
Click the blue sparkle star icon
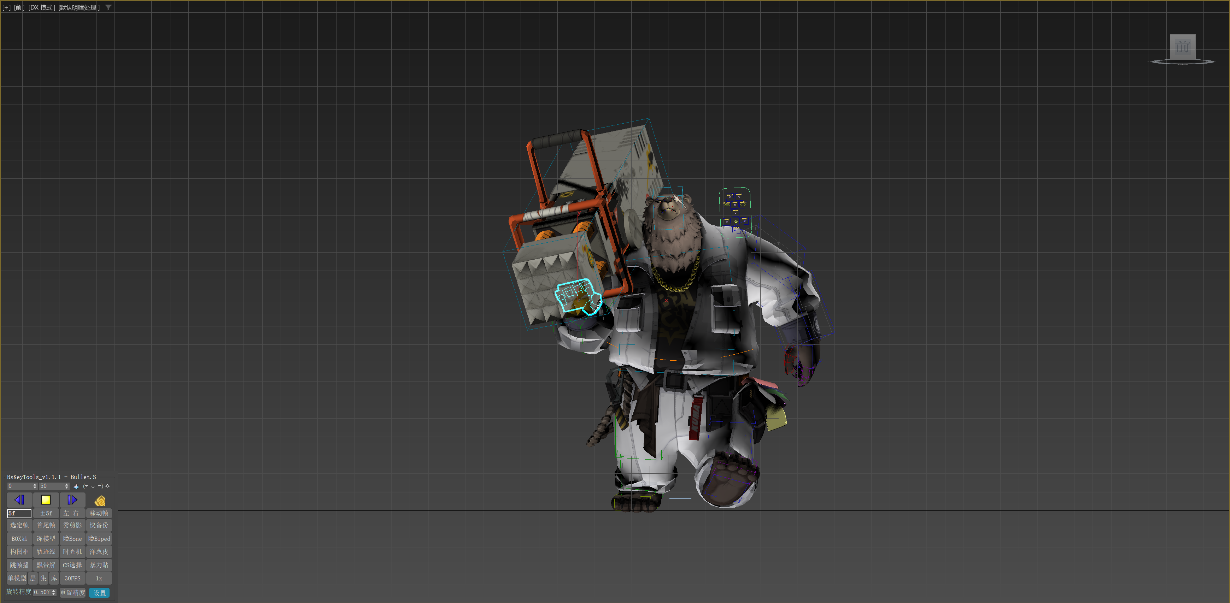point(76,486)
